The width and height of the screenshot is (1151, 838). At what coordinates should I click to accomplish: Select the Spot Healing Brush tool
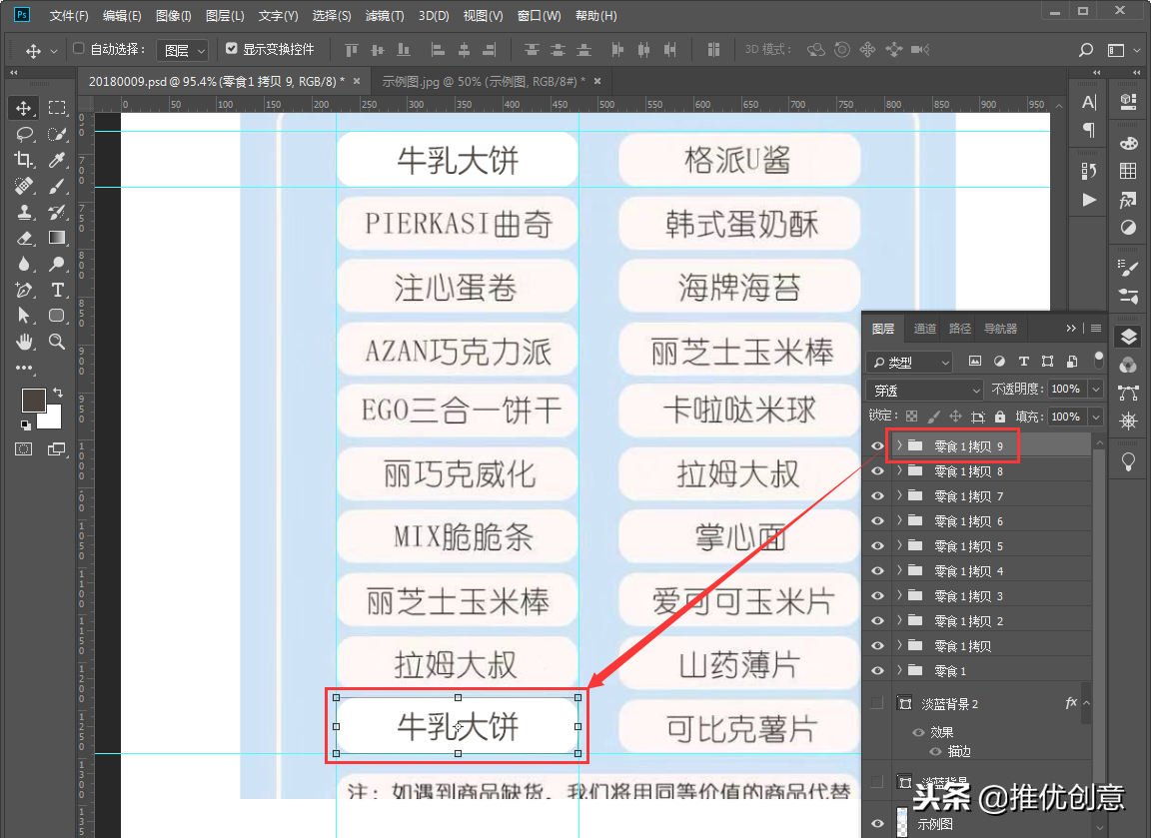click(24, 187)
